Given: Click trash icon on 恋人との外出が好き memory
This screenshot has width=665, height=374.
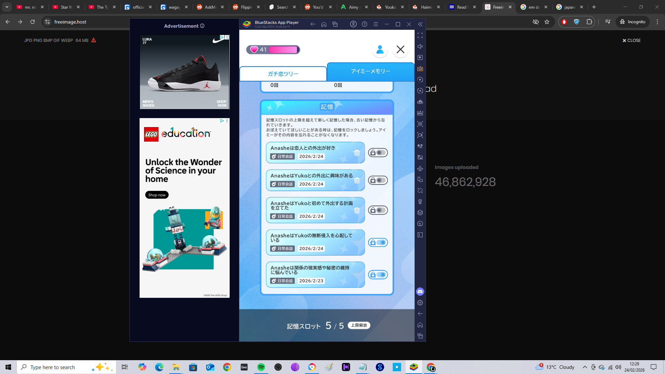Looking at the screenshot, I should pos(357,153).
